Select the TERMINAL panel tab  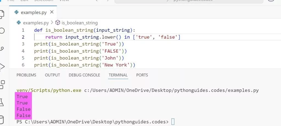click(118, 75)
